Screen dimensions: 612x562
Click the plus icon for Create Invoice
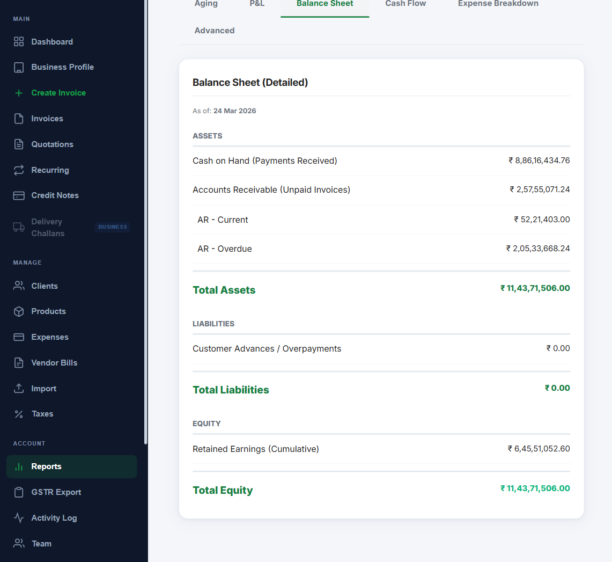19,93
